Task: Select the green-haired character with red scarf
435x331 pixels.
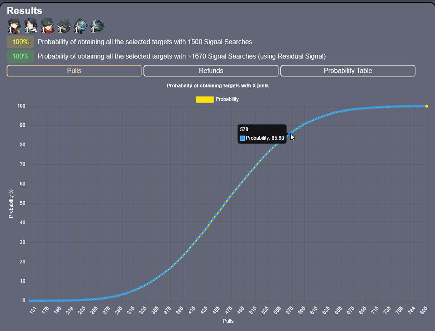Action: point(47,26)
